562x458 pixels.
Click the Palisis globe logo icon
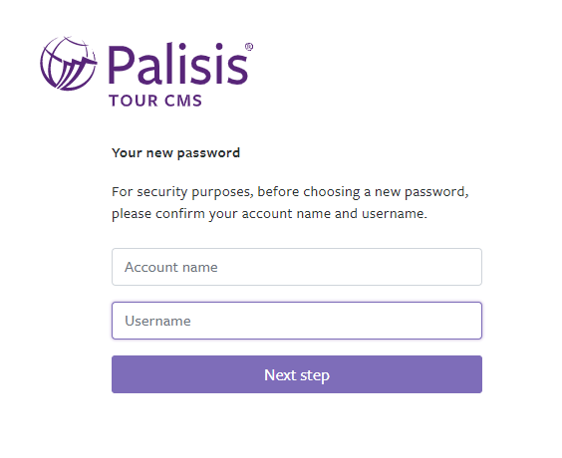tap(68, 63)
